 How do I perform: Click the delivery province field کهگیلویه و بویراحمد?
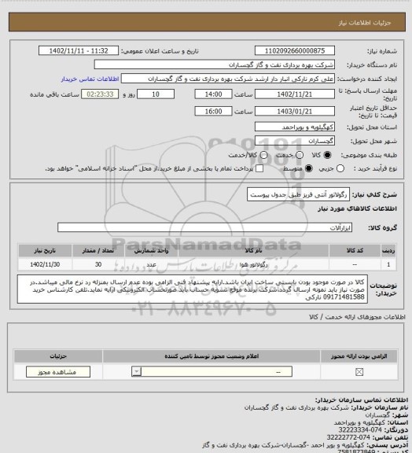pos(295,127)
